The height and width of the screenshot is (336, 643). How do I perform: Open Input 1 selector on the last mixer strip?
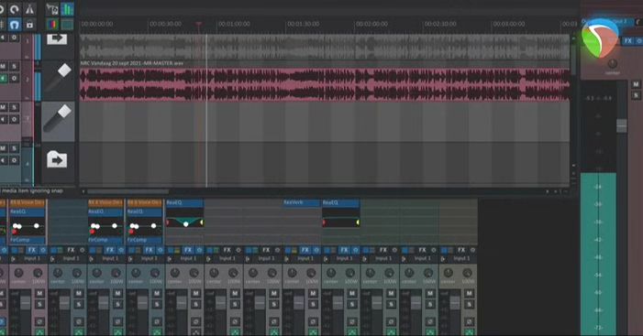coord(461,259)
